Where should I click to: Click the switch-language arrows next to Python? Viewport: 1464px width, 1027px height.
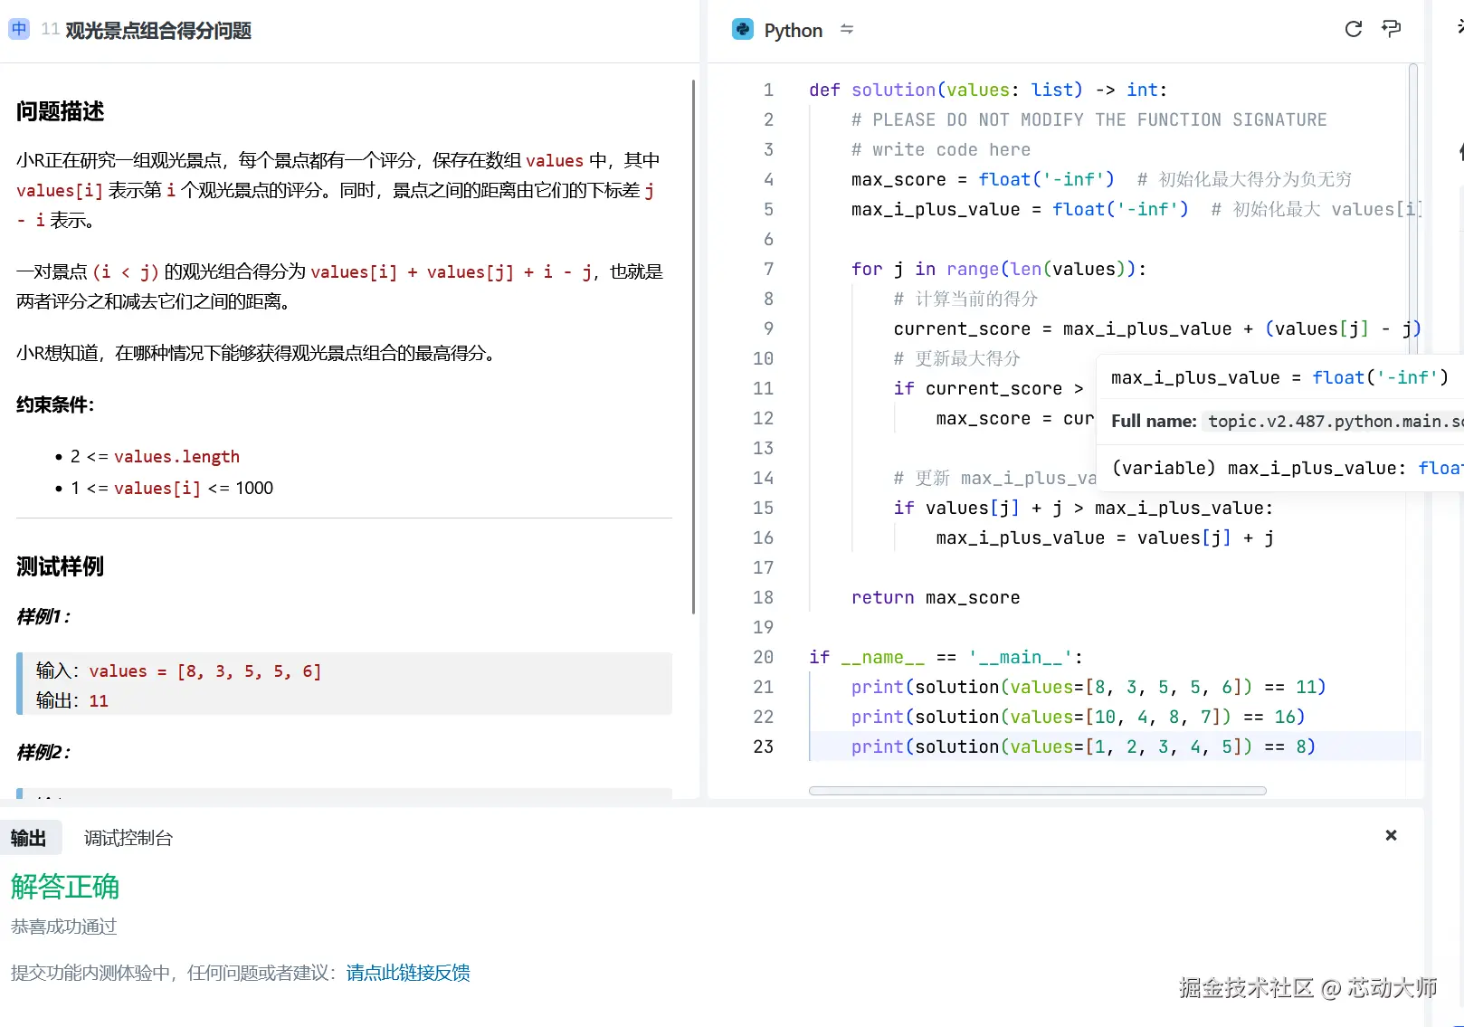tap(847, 30)
